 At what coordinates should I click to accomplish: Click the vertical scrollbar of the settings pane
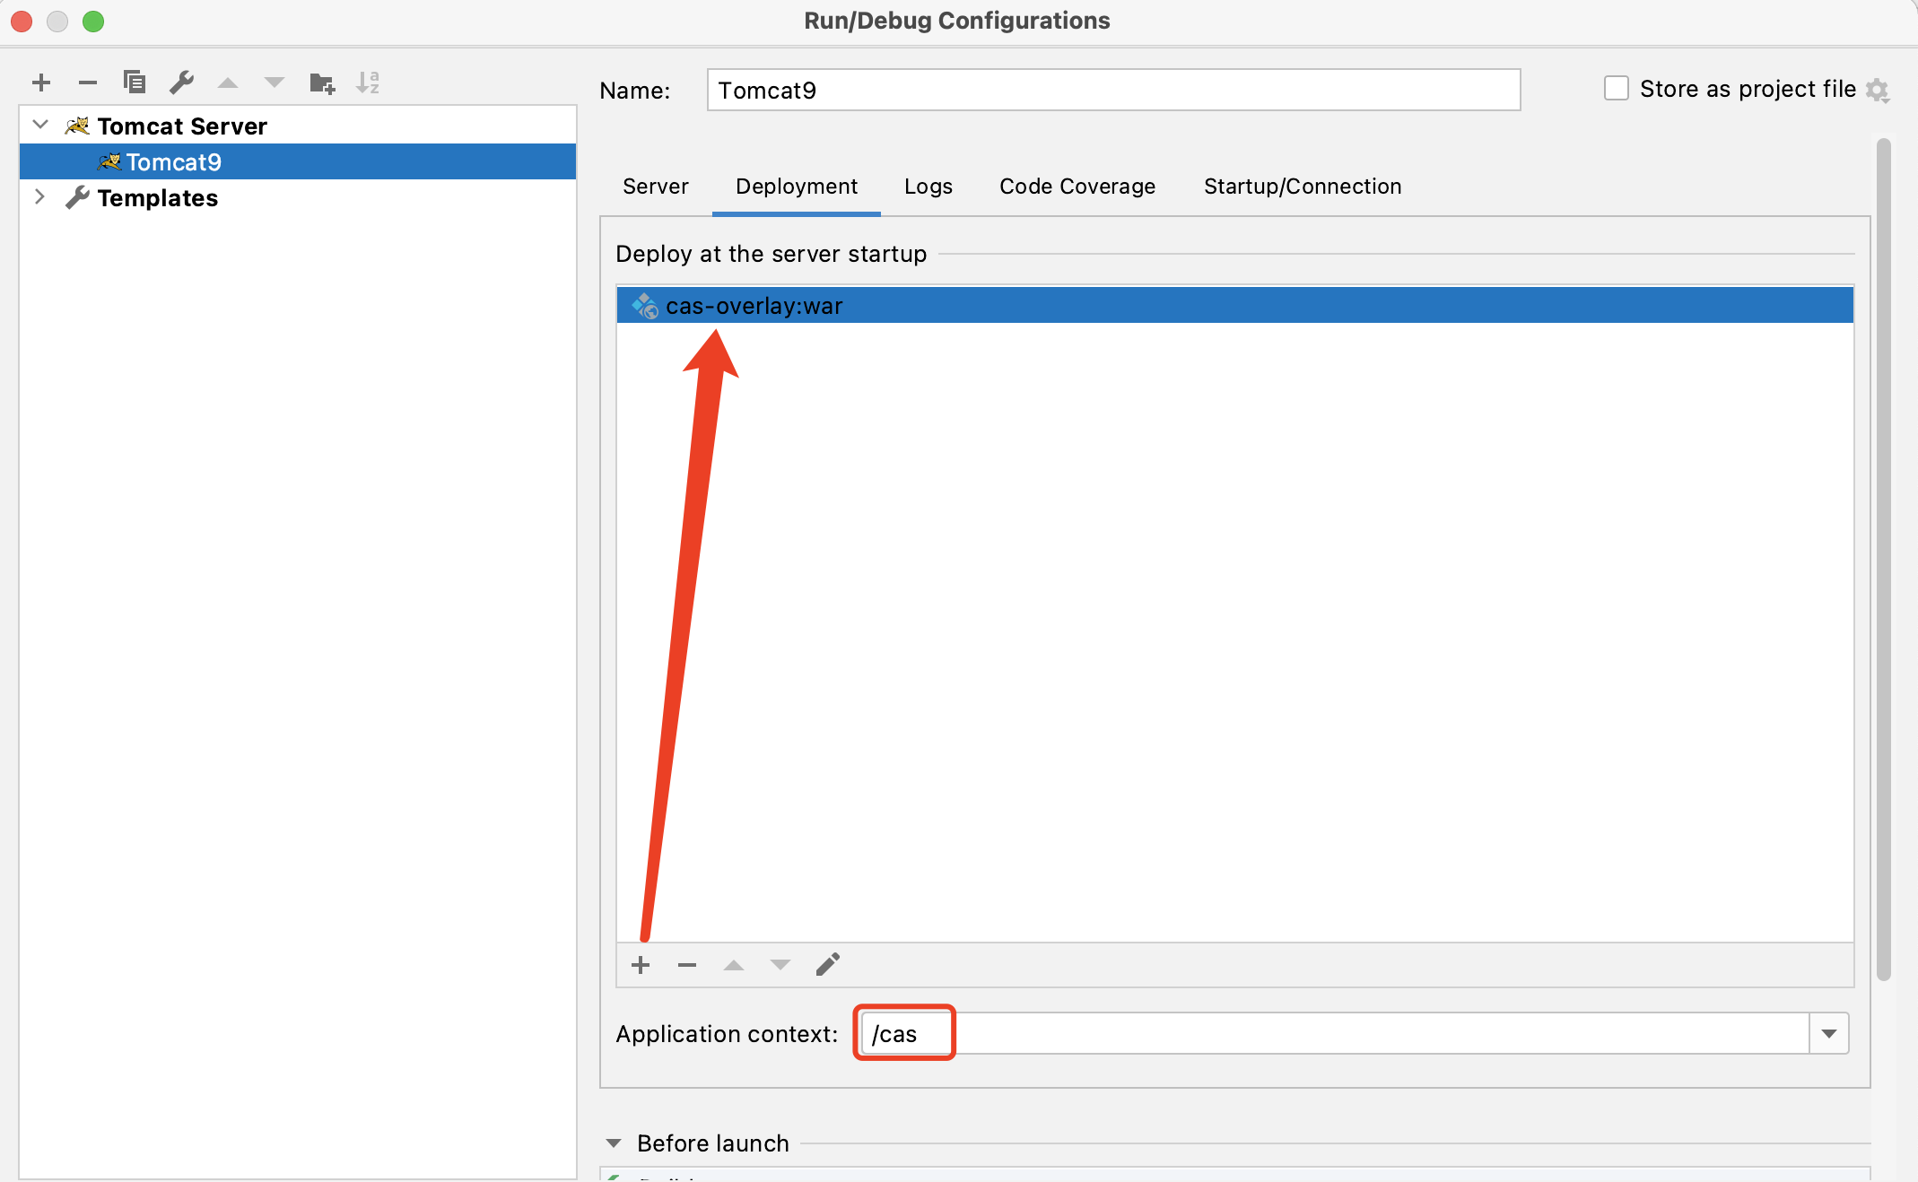pos(1884,560)
